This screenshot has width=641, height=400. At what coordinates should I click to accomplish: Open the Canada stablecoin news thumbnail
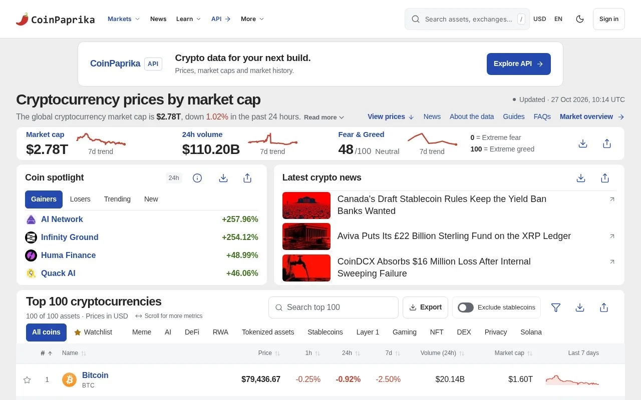[306, 205]
